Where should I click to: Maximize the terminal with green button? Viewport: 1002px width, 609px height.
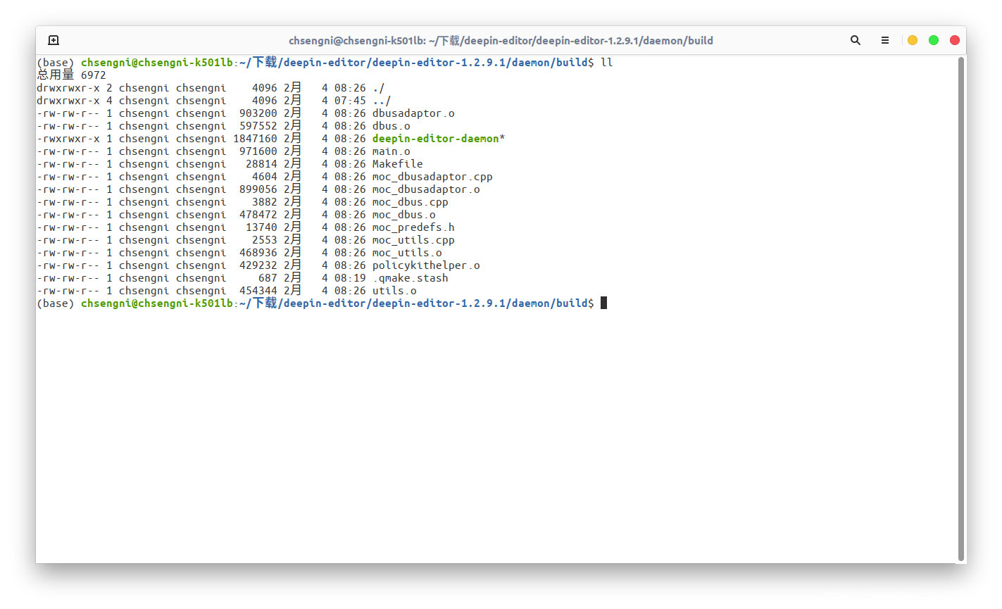[934, 40]
